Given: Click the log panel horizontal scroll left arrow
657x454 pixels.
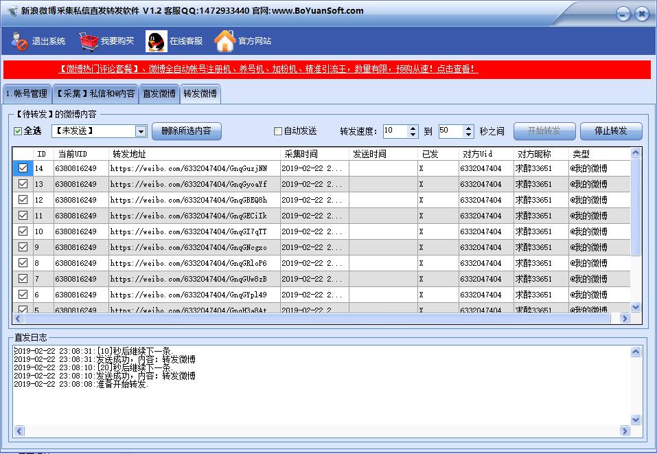Looking at the screenshot, I should 19,431.
